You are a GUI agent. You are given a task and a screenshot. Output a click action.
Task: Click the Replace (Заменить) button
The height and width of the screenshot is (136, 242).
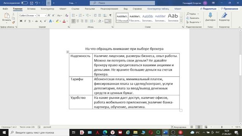pos(192,18)
